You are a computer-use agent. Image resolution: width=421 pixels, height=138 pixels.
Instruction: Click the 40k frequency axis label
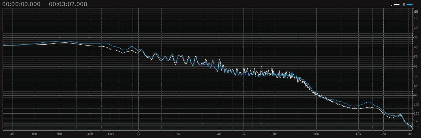[x=358, y=133]
